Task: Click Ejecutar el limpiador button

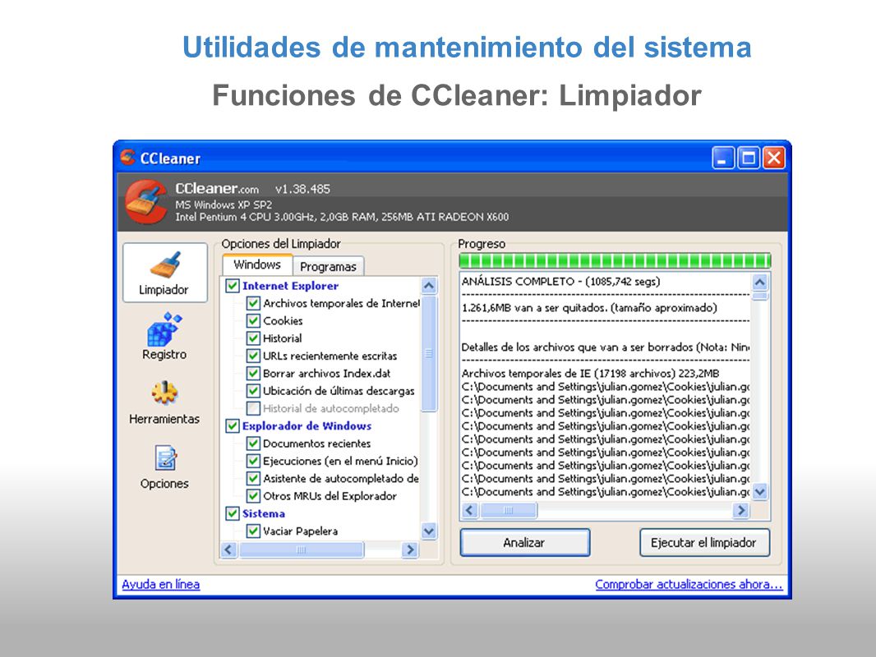Action: (x=704, y=543)
